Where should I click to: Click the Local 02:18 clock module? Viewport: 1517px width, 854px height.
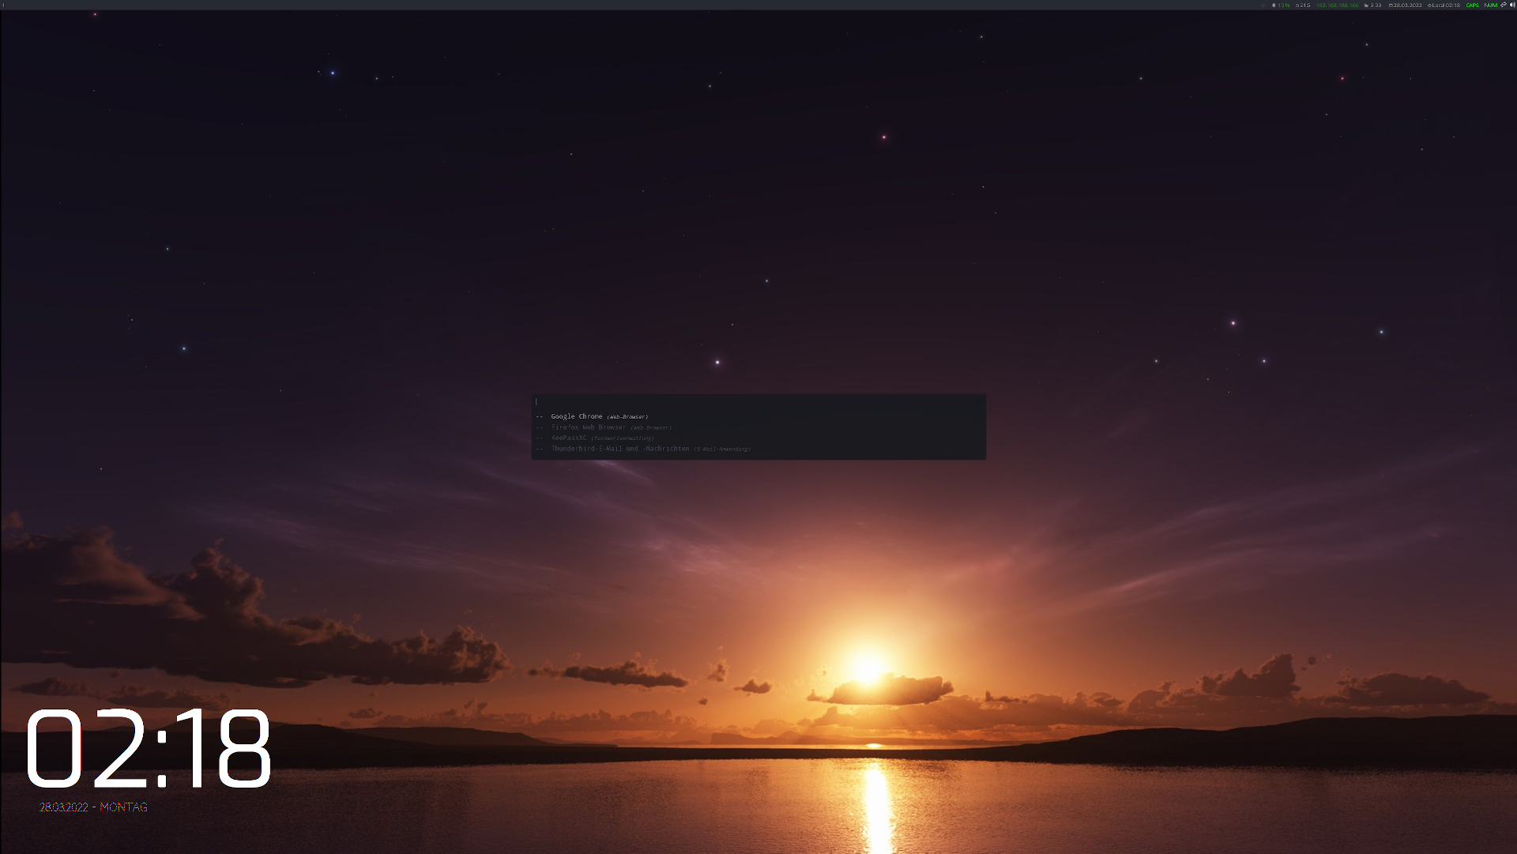pyautogui.click(x=1444, y=6)
